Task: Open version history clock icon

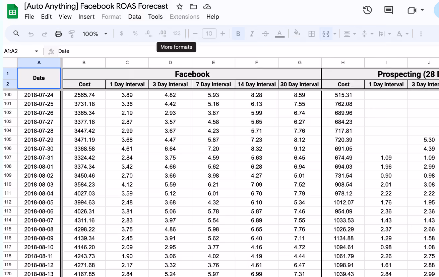Action: [x=368, y=10]
